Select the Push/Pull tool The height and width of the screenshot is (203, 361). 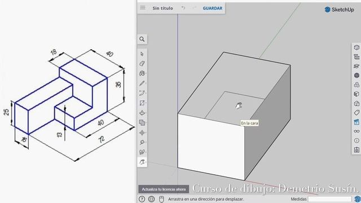[x=142, y=113]
